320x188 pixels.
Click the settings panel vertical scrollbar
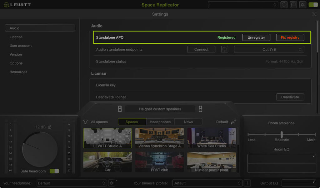(317, 37)
